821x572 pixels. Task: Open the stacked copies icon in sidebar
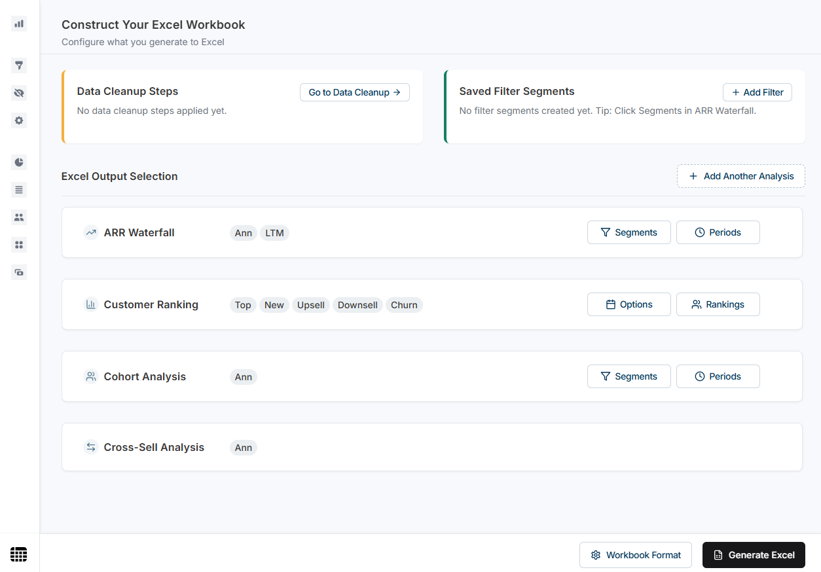coord(18,272)
